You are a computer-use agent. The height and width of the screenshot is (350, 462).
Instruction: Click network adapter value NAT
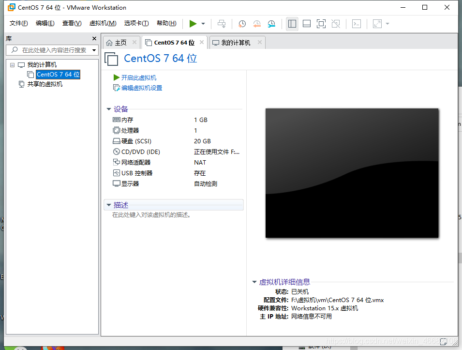coord(200,163)
